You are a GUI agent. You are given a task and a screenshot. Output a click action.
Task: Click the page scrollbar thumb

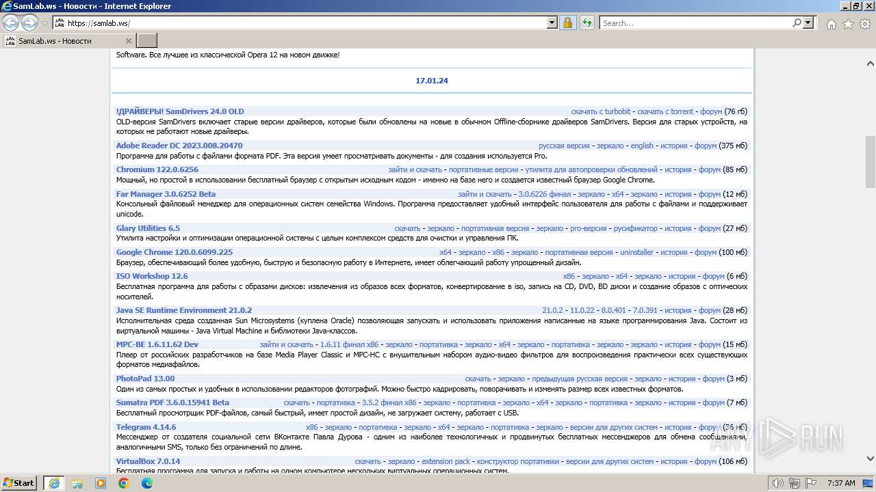point(870,161)
